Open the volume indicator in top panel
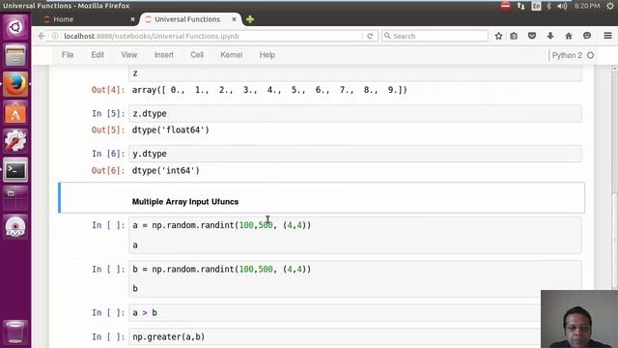Screen dimensions: 618x348 click(562, 6)
